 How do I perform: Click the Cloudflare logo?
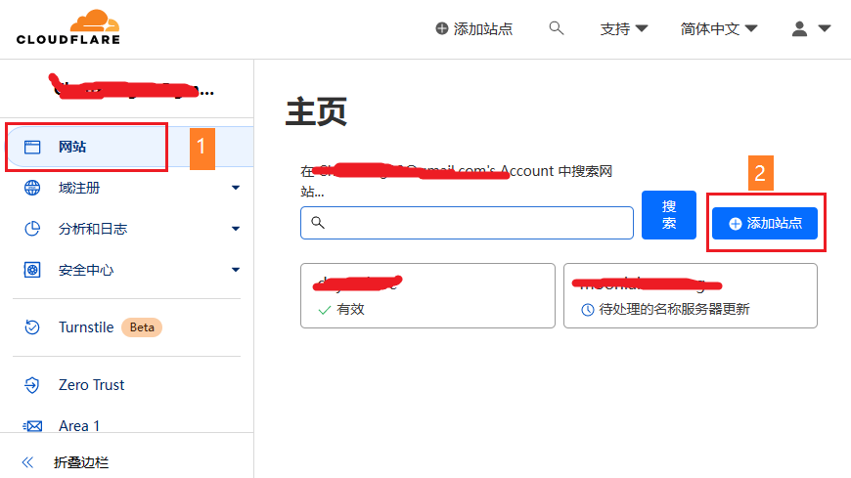point(67,27)
